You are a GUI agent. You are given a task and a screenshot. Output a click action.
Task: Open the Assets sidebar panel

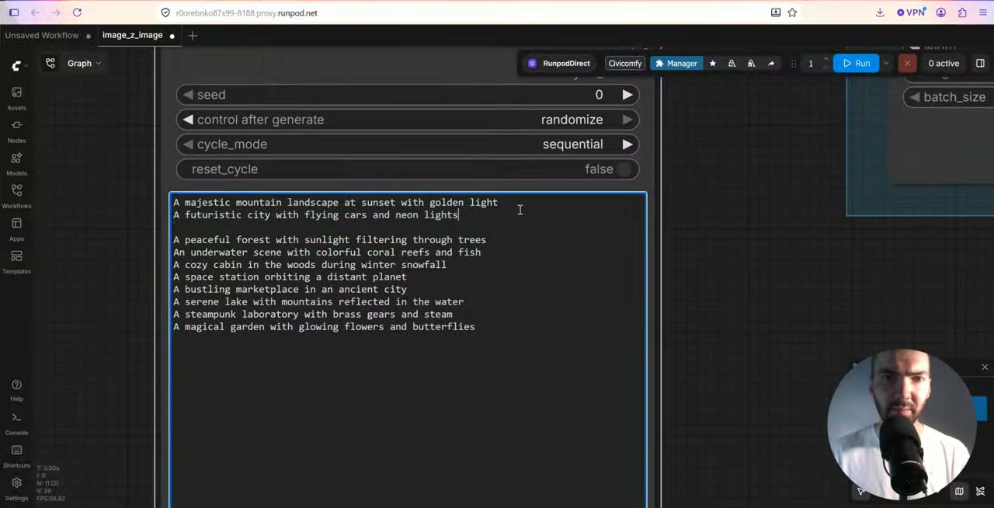point(16,98)
